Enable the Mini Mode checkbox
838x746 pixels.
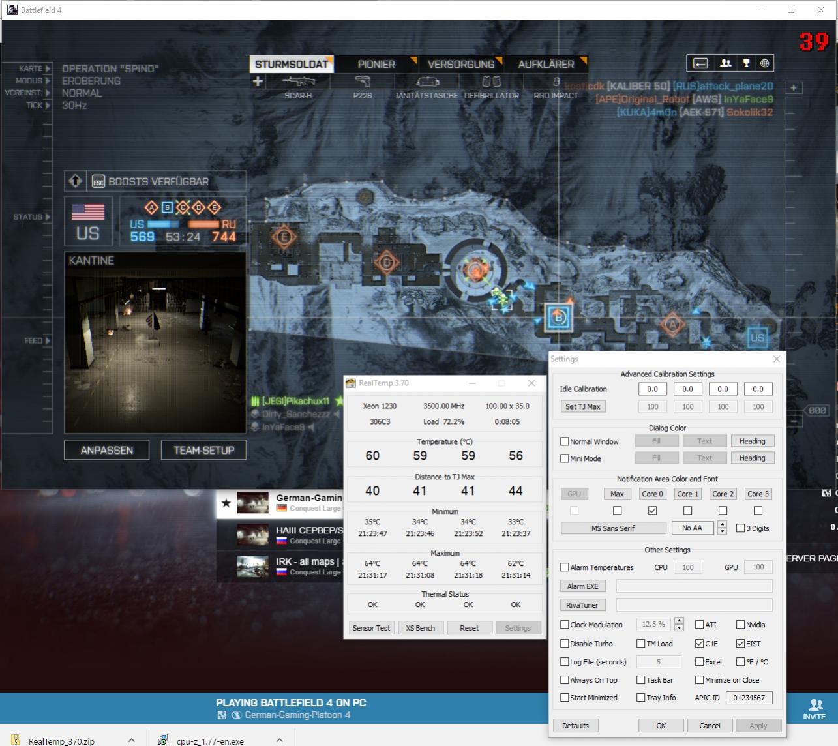click(565, 458)
